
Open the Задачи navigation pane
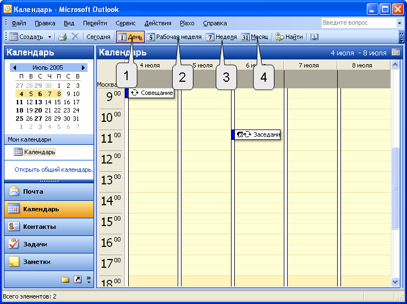[x=49, y=244]
